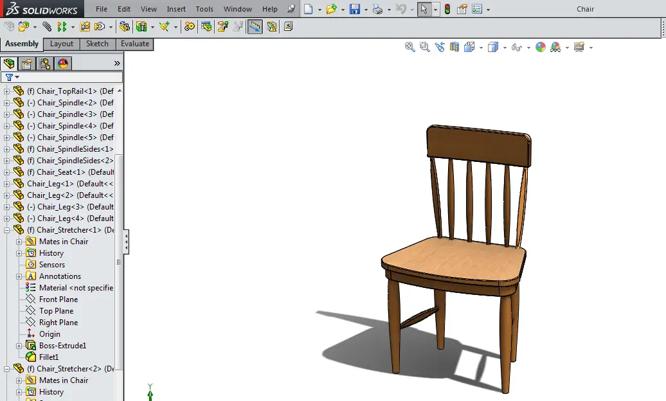Open the Insert menu
Image resolution: width=666 pixels, height=401 pixels.
point(176,9)
